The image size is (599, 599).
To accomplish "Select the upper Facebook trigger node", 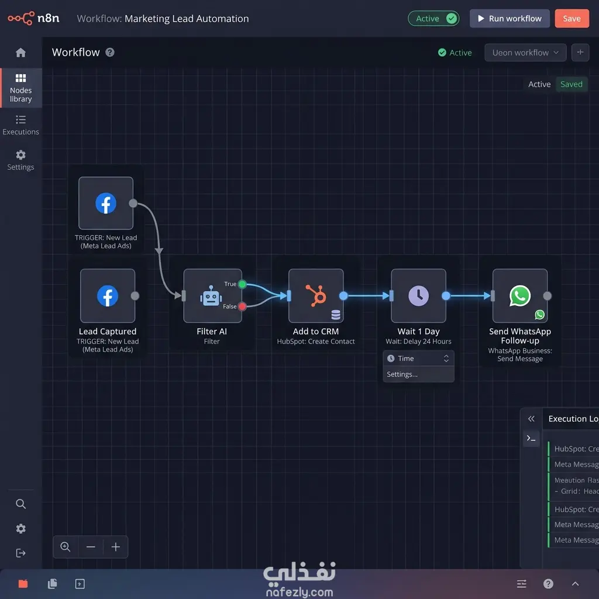I will point(106,203).
